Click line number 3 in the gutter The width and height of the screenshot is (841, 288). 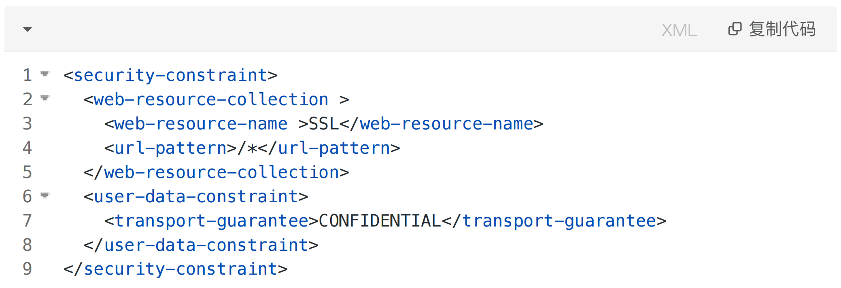[27, 124]
